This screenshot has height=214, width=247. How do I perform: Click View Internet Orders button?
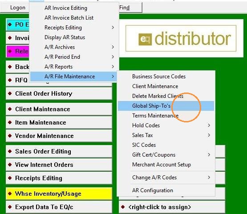pos(59,165)
